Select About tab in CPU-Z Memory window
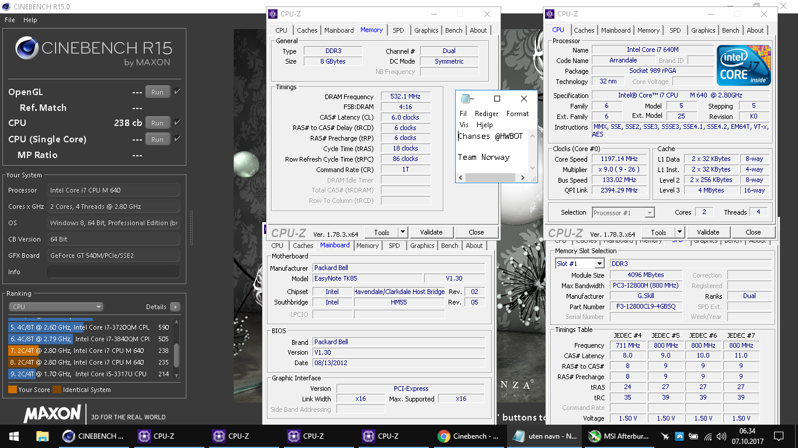This screenshot has width=798, height=448. point(478,30)
